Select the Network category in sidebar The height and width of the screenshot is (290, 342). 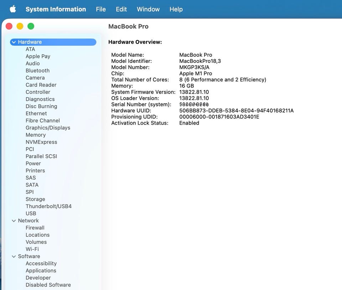coord(28,221)
